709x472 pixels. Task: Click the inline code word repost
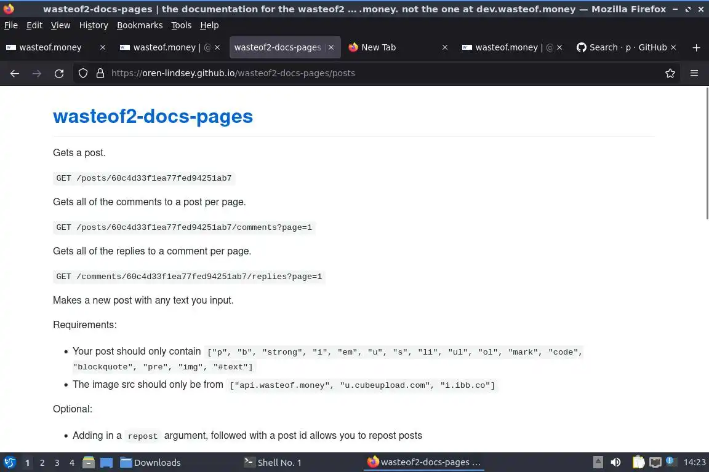[x=142, y=436]
